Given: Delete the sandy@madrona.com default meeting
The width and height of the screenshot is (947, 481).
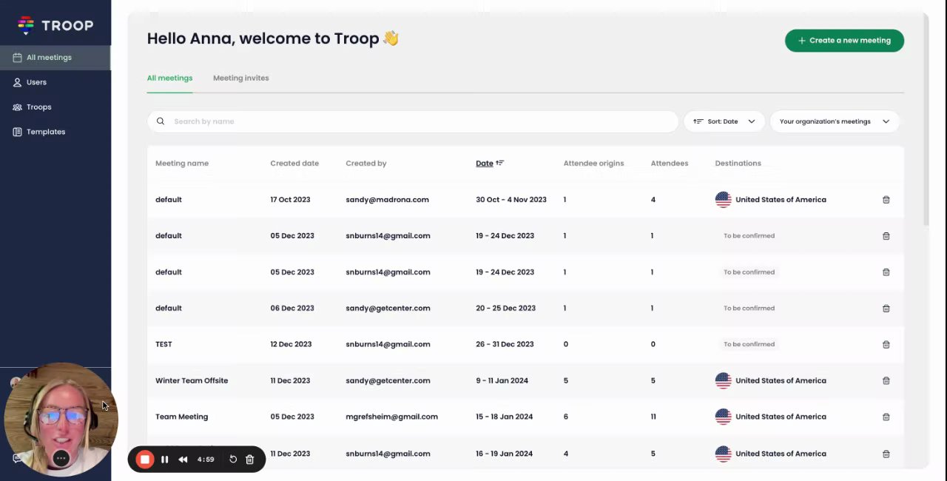Looking at the screenshot, I should [x=886, y=200].
